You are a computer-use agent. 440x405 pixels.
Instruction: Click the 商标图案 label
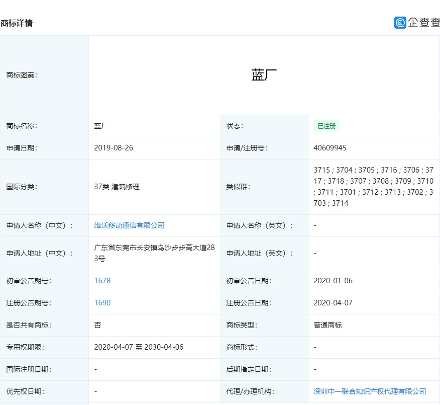point(22,75)
